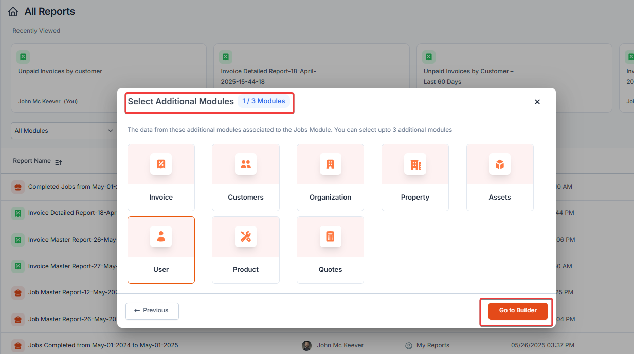
Task: Select the Quotes module icon
Action: point(330,237)
